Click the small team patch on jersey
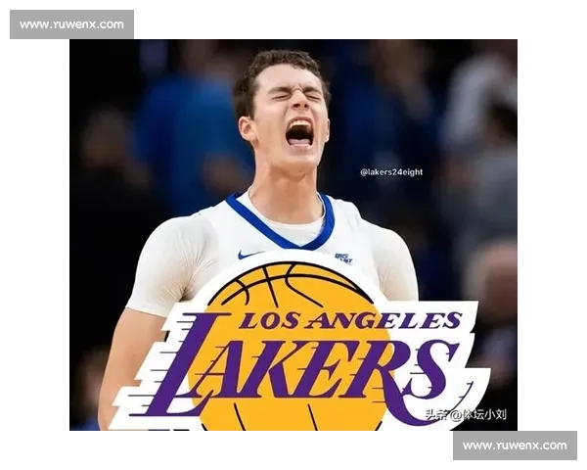The width and height of the screenshot is (587, 470). click(x=343, y=258)
